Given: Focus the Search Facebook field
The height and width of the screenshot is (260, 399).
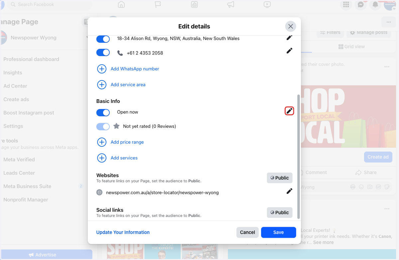Looking at the screenshot, I should click(x=50, y=5).
